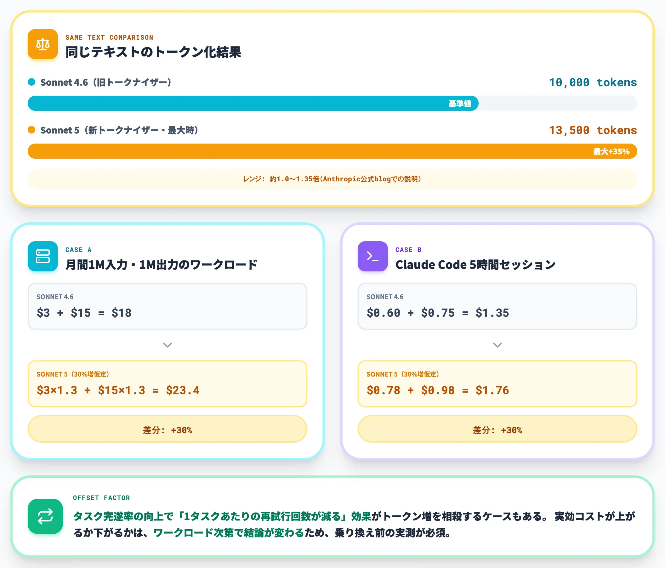The height and width of the screenshot is (568, 665).
Task: Click the 10,000 tokens value
Action: pos(593,82)
